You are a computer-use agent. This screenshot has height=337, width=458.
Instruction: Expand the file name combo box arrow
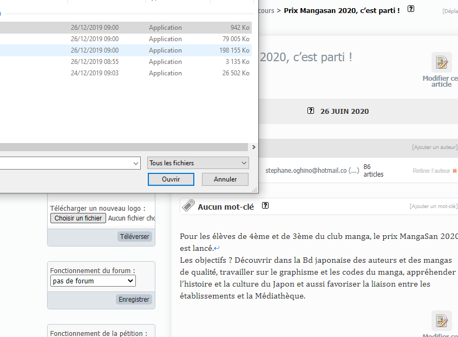(135, 163)
